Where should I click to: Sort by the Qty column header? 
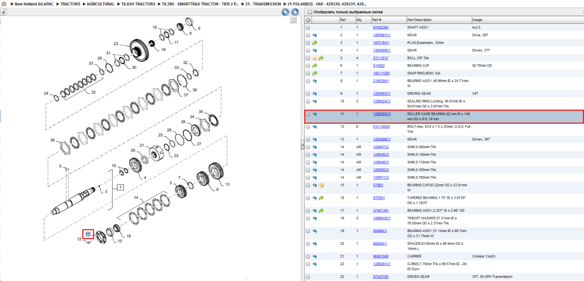pyautogui.click(x=359, y=20)
